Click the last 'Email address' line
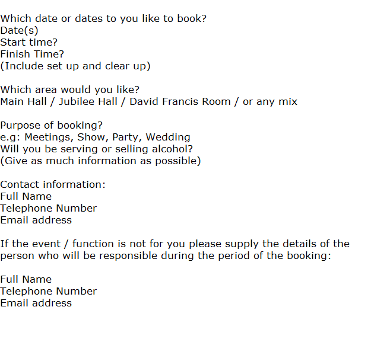This screenshot has height=342, width=390. click(x=36, y=303)
